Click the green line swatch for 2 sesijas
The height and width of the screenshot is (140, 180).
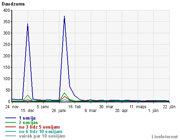[10, 122]
